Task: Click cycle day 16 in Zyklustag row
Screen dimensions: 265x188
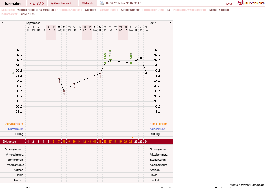Action: [x=105, y=142]
